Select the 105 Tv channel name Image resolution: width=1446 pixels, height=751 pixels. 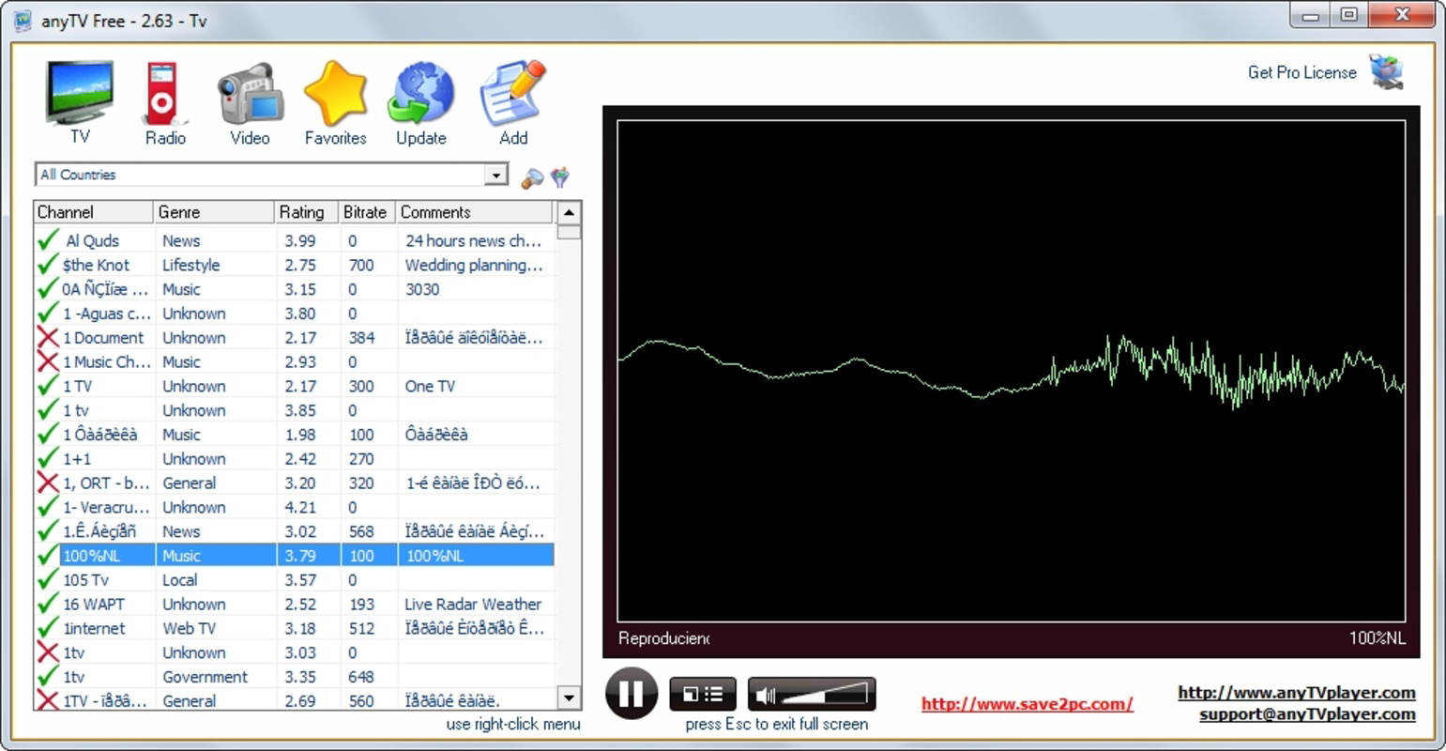click(x=85, y=580)
